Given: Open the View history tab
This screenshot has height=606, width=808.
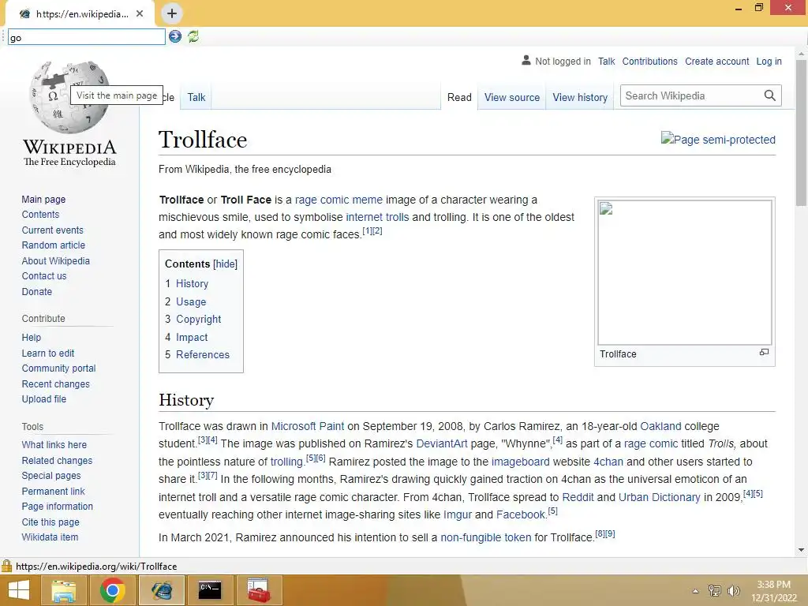Looking at the screenshot, I should tap(580, 97).
